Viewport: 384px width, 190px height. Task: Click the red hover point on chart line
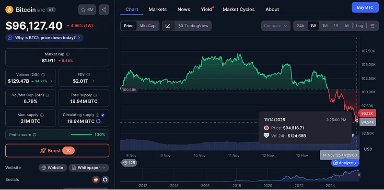click(357, 121)
